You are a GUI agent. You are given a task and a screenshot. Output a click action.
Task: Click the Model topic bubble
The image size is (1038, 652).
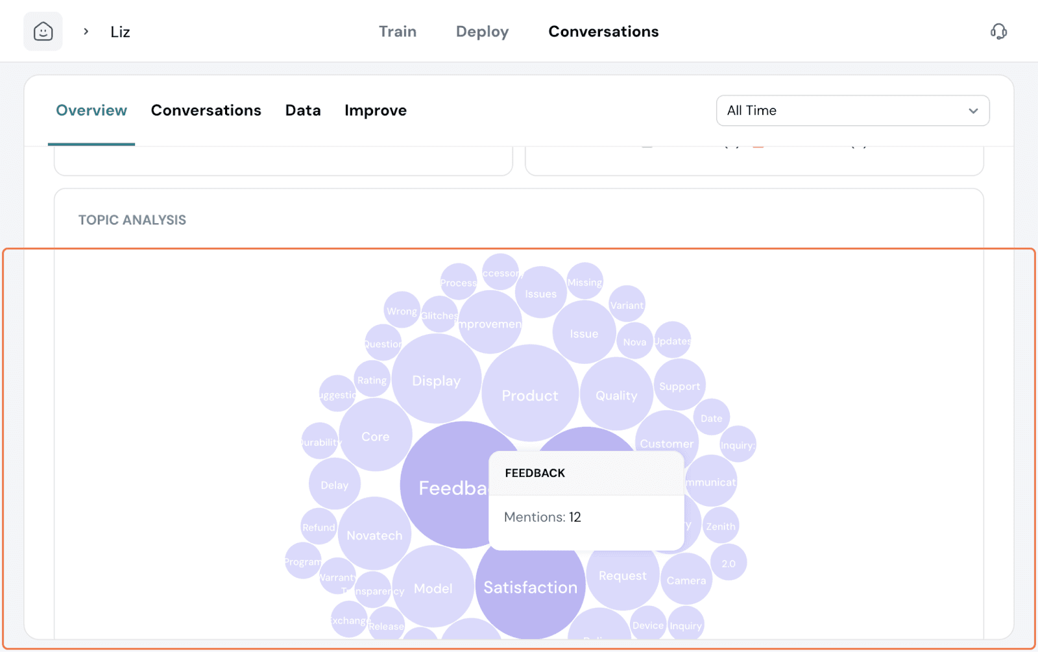433,588
